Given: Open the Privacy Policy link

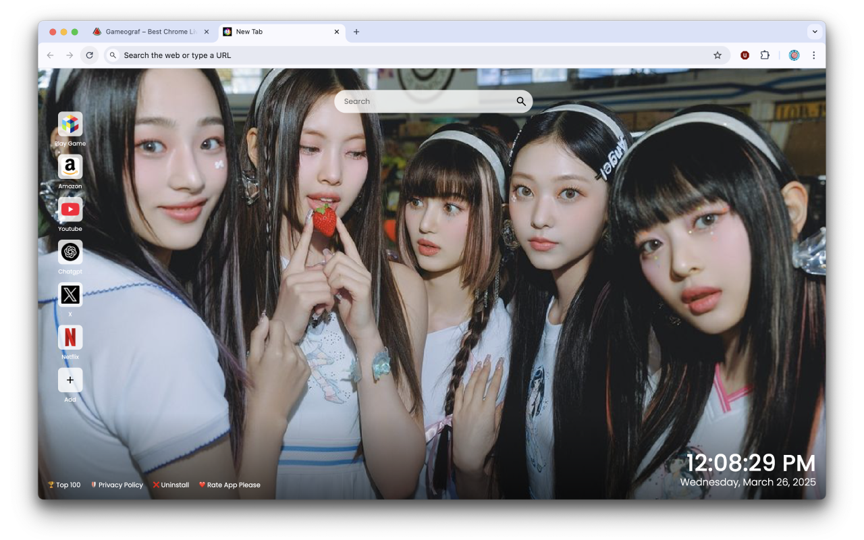Looking at the screenshot, I should (x=117, y=485).
